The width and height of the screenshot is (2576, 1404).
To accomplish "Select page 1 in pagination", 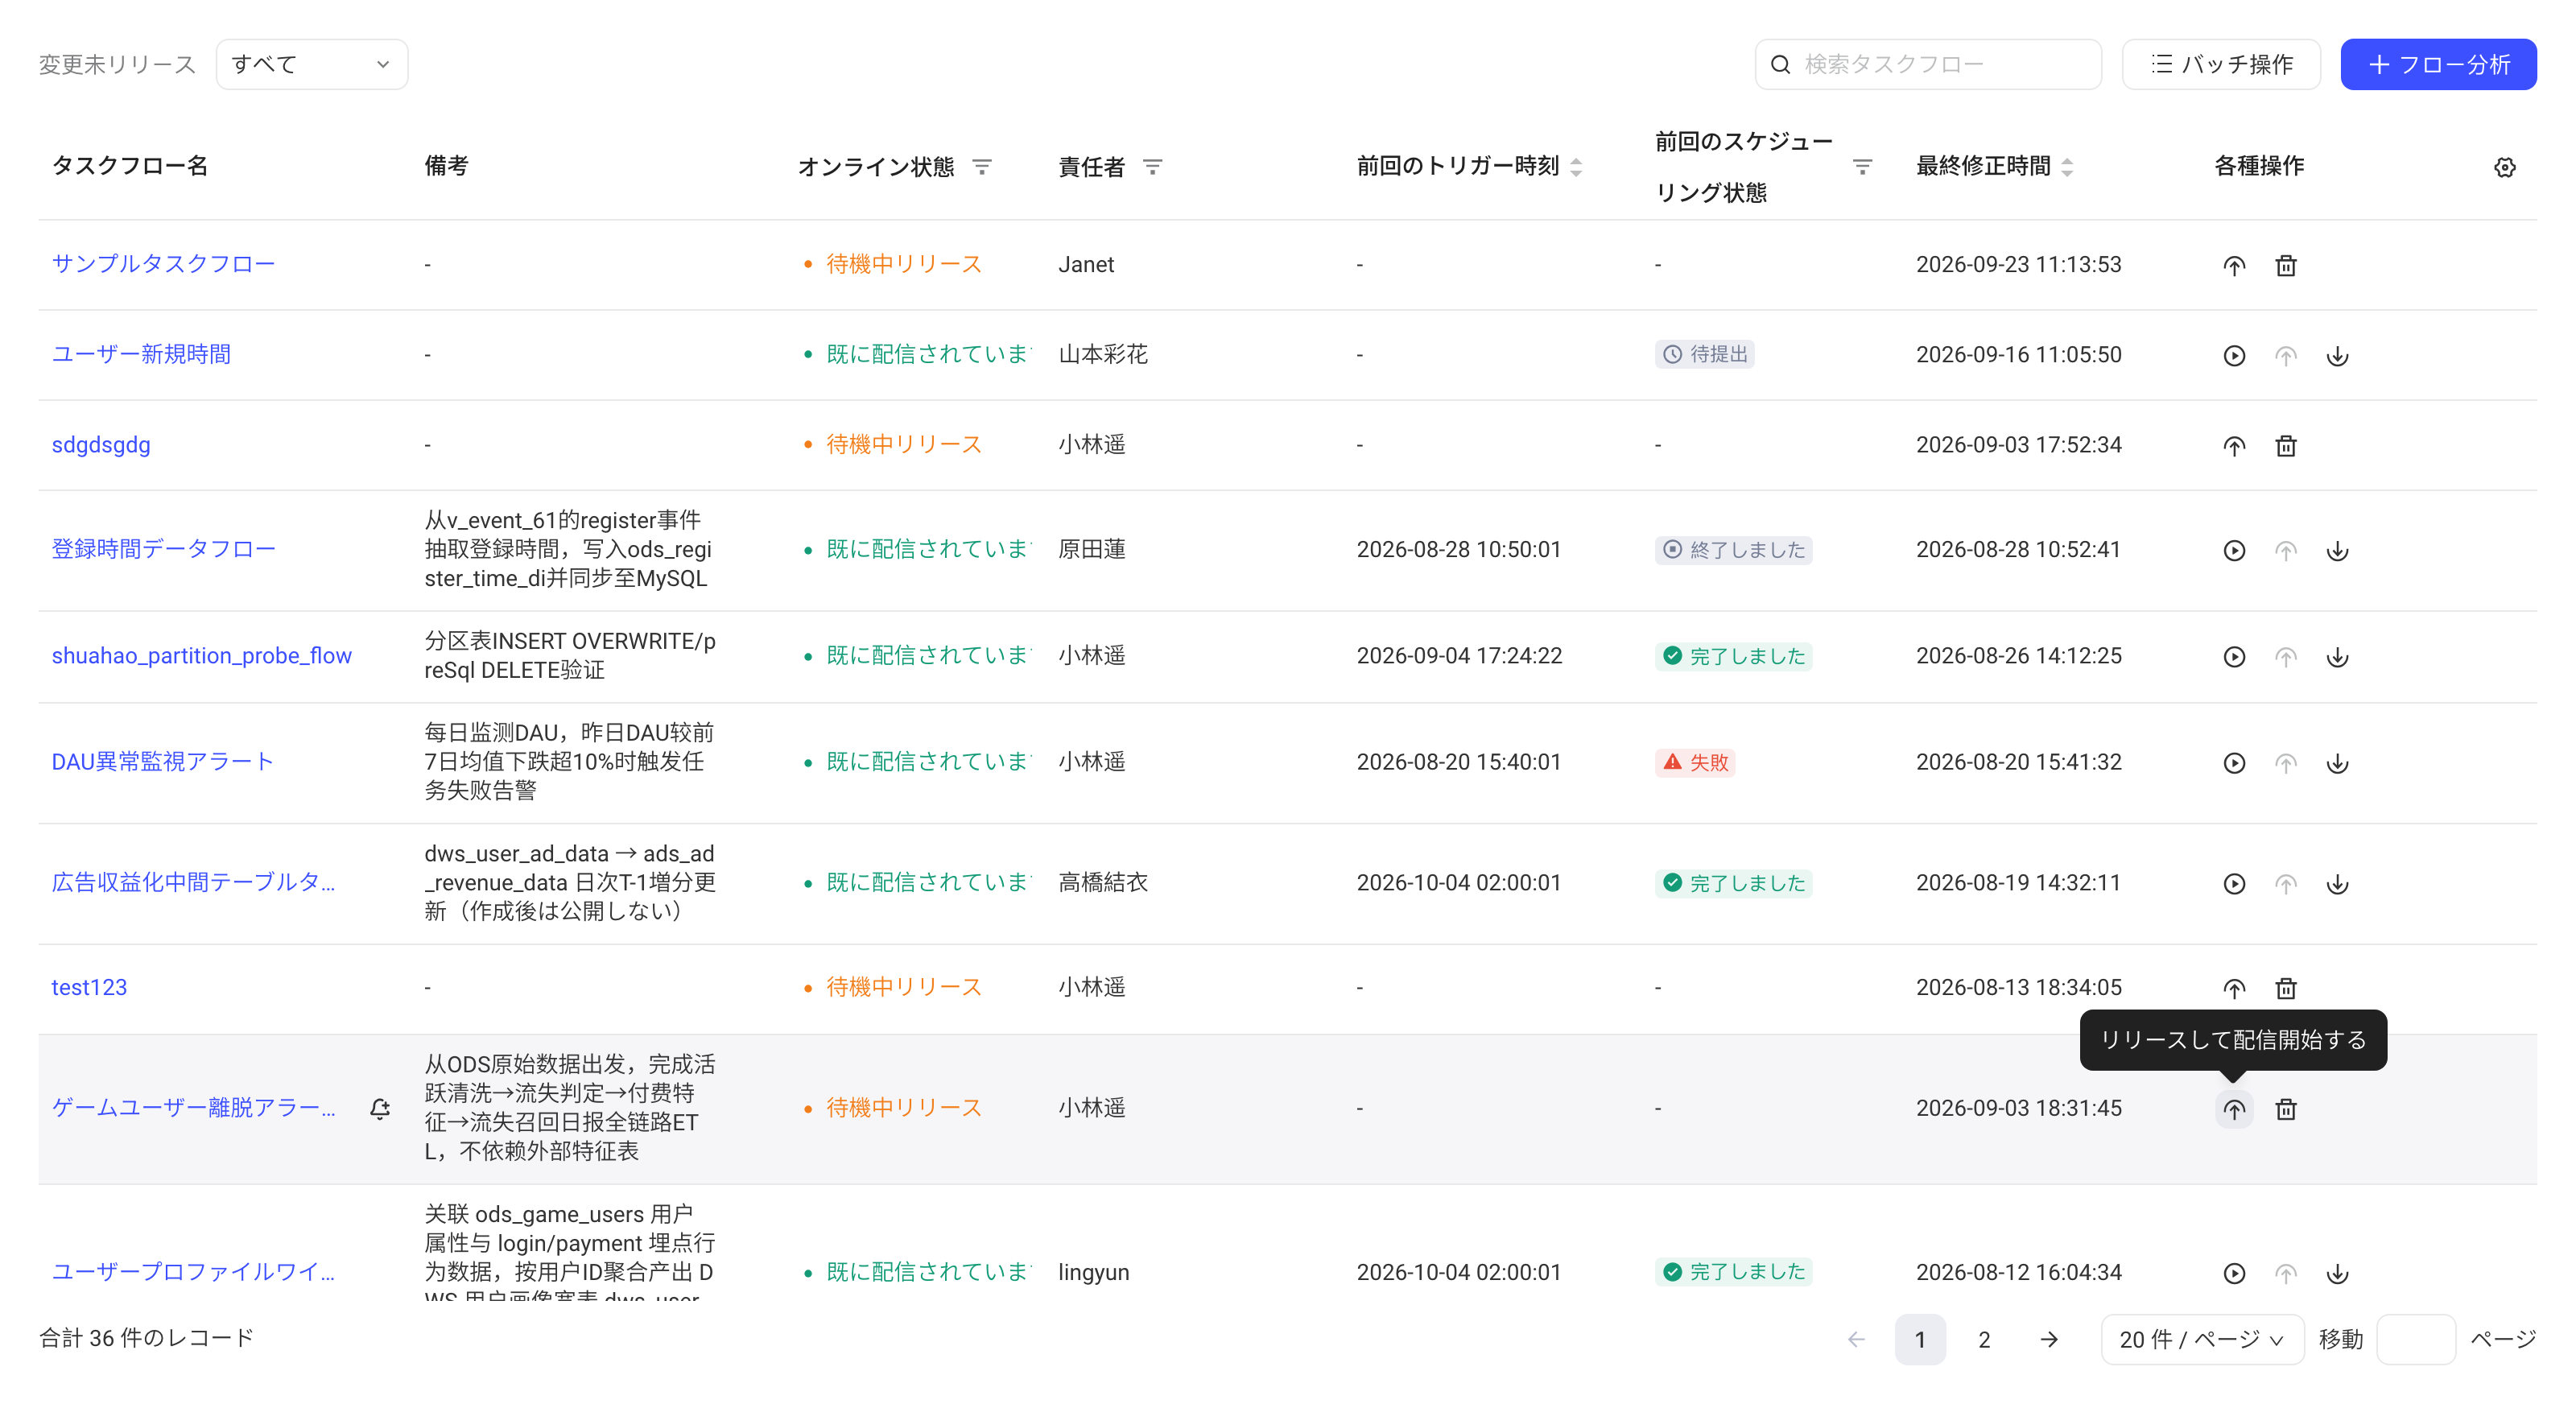I will click(1920, 1339).
